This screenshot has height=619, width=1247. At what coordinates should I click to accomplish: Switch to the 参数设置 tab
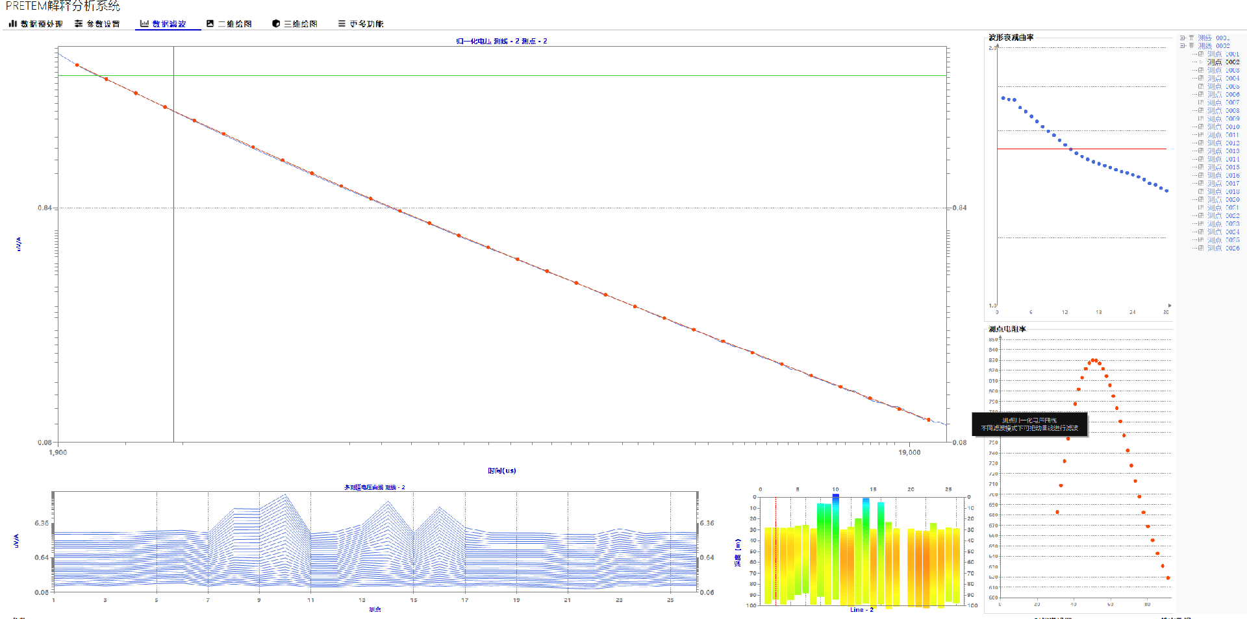pyautogui.click(x=103, y=24)
